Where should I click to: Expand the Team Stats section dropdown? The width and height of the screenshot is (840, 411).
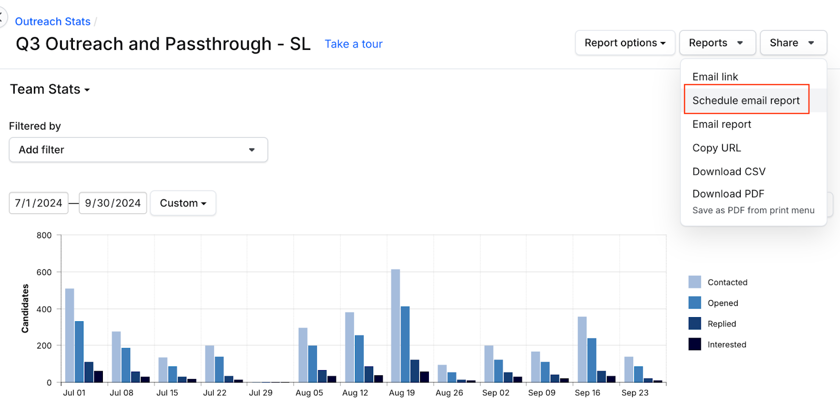[x=50, y=90]
